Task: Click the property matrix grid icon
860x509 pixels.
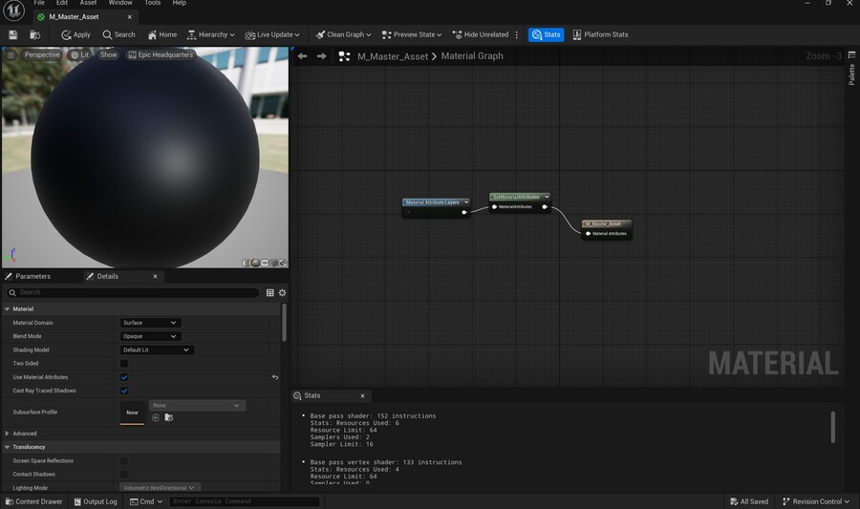Action: click(x=270, y=292)
